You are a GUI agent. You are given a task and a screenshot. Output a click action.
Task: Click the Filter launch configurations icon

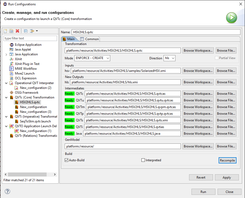click(32, 31)
